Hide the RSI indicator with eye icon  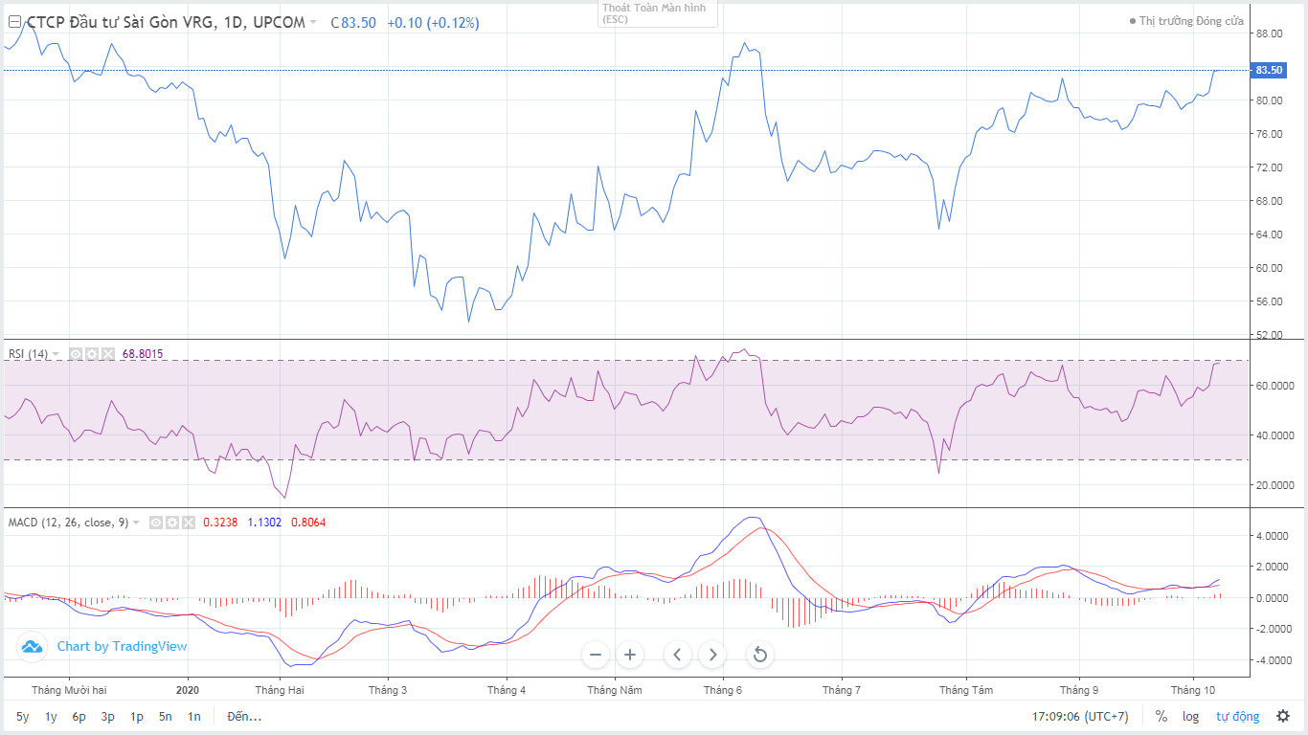pyautogui.click(x=76, y=354)
